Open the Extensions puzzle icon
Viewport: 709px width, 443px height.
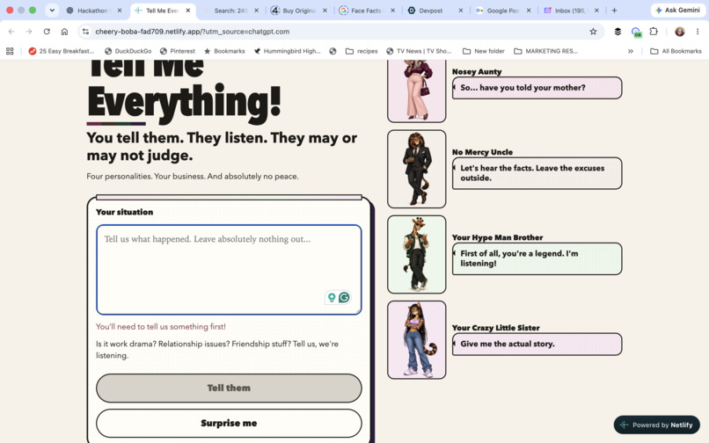[x=654, y=32]
